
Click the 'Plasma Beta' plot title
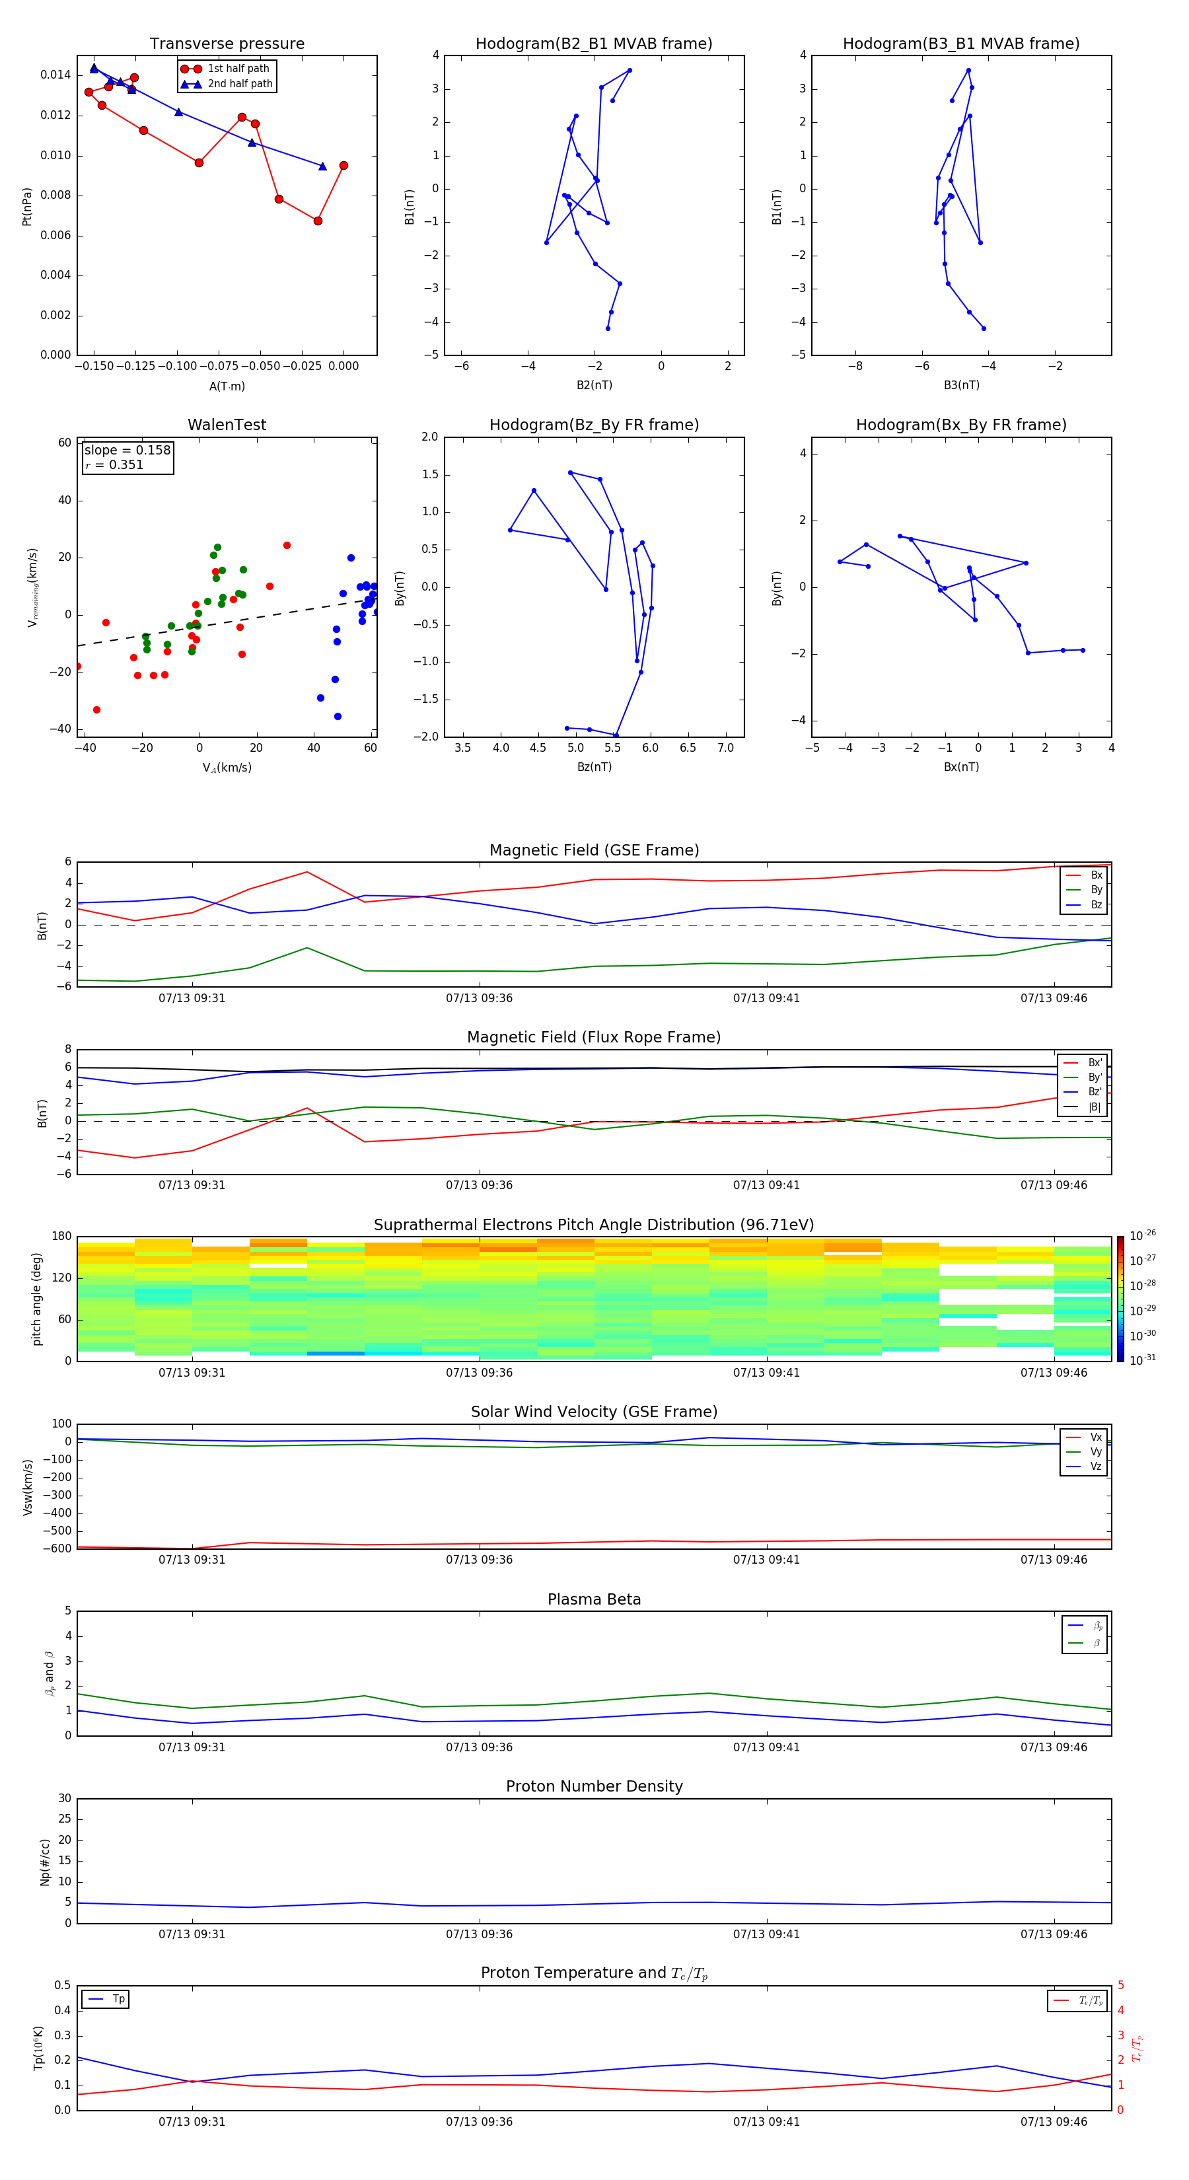[x=594, y=1600]
